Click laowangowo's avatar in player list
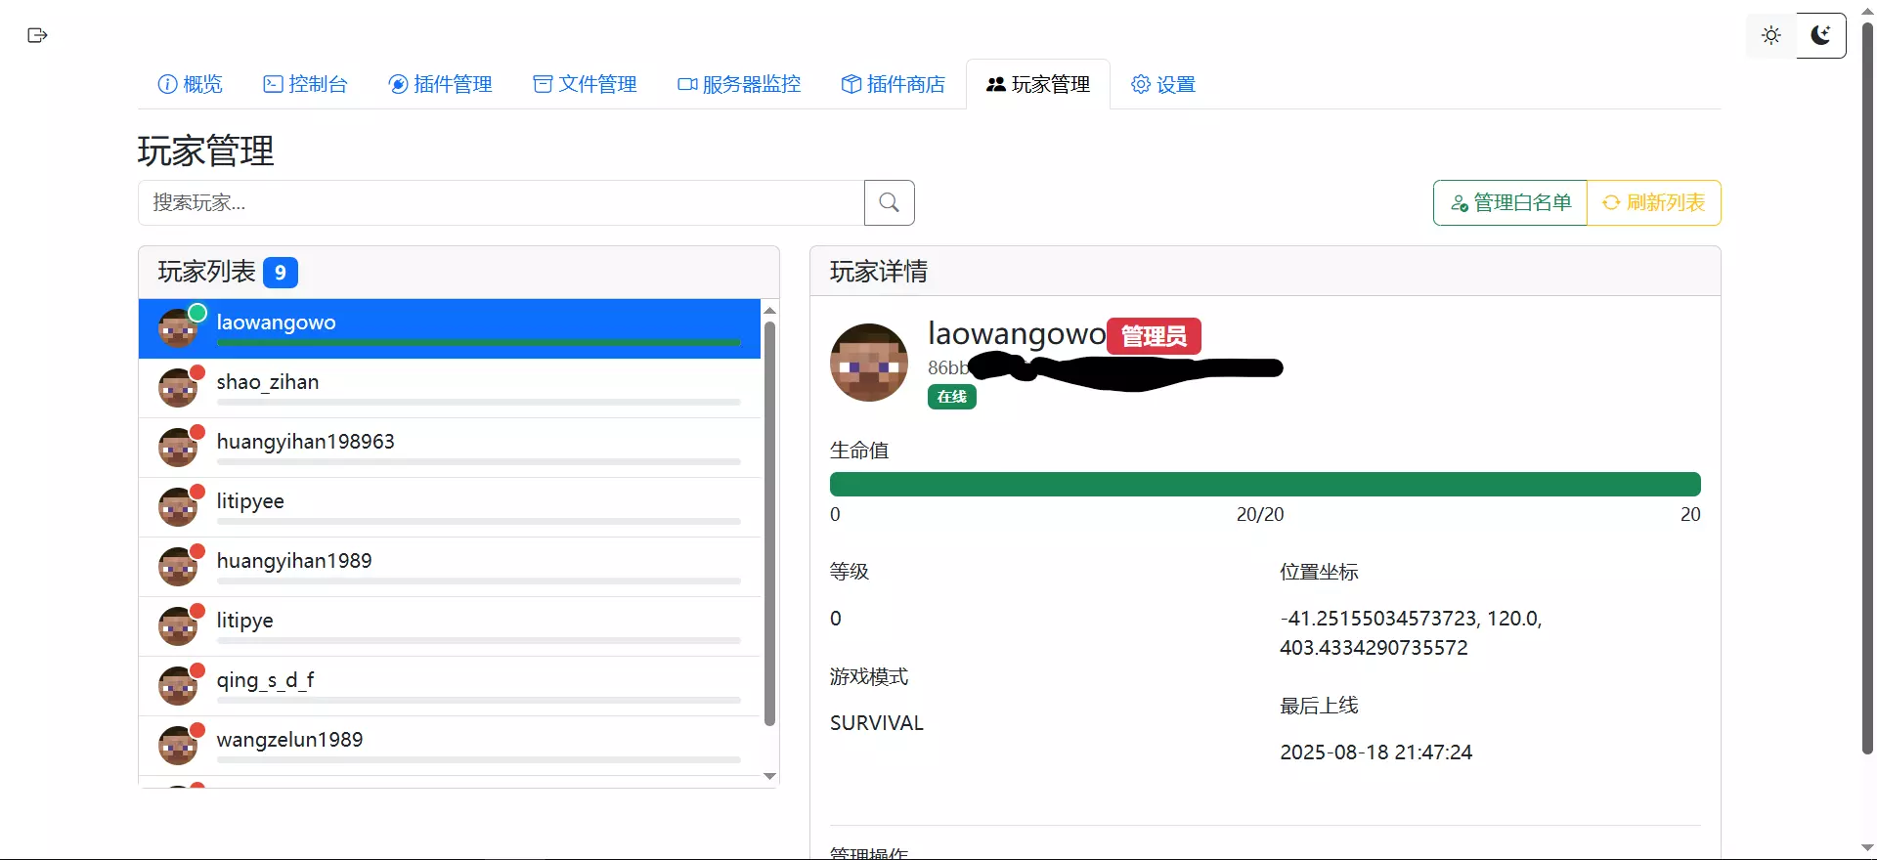Image resolution: width=1877 pixels, height=860 pixels. coord(178,328)
